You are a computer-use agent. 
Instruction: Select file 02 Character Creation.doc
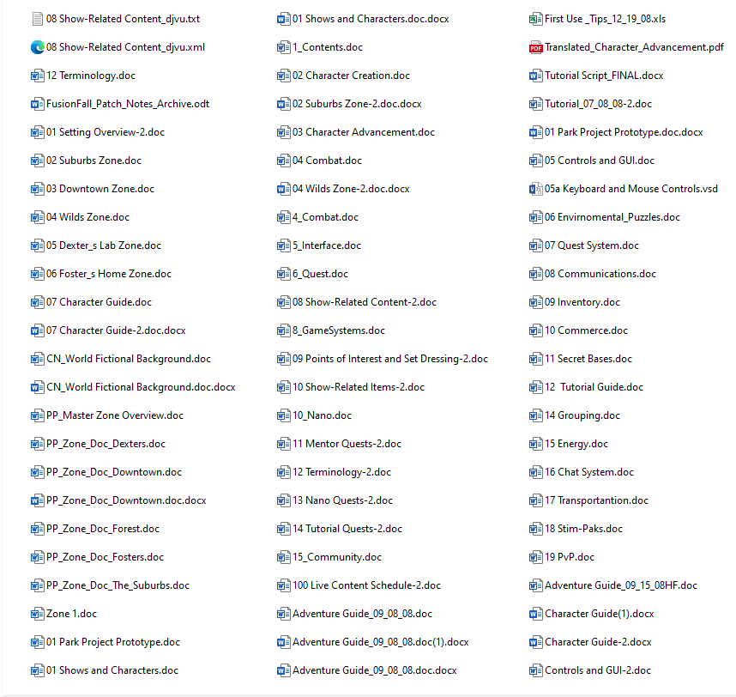[343, 76]
